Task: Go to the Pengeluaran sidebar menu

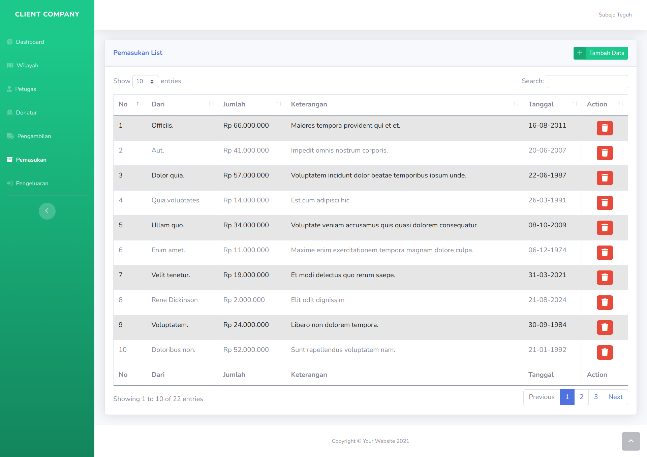Action: [32, 183]
